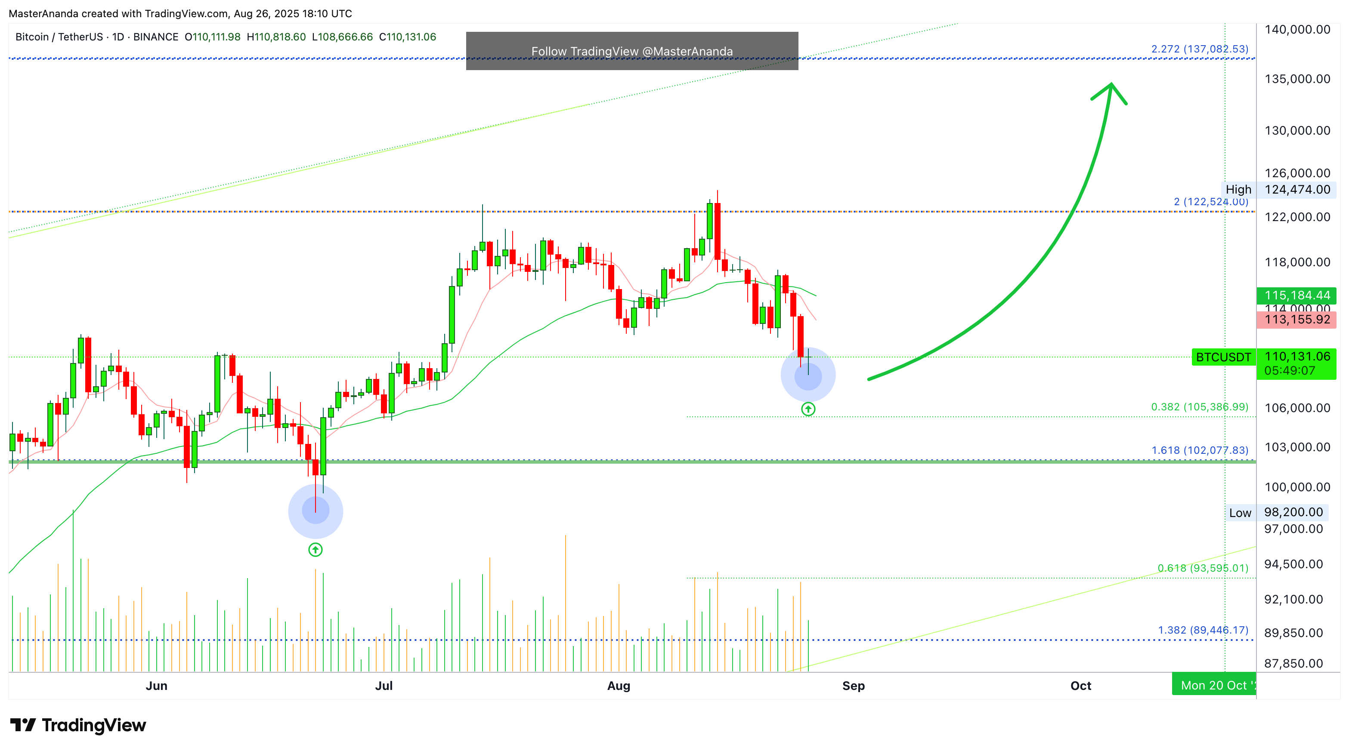The width and height of the screenshot is (1349, 751).
Task: Click the Aug label on time axis
Action: [619, 686]
